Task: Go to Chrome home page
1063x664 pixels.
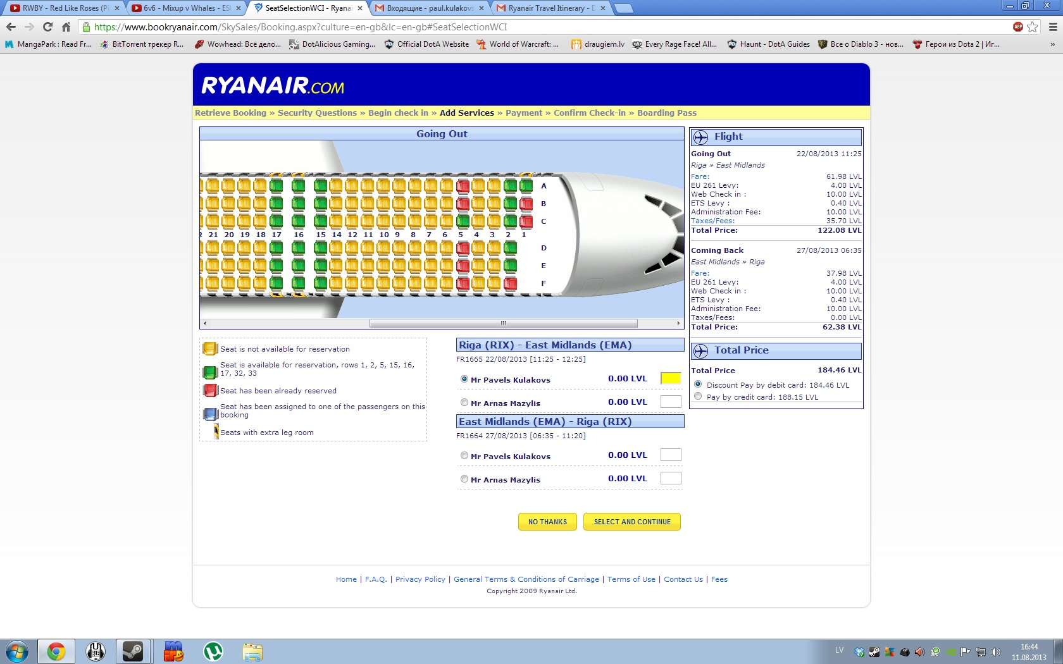Action: coord(66,27)
